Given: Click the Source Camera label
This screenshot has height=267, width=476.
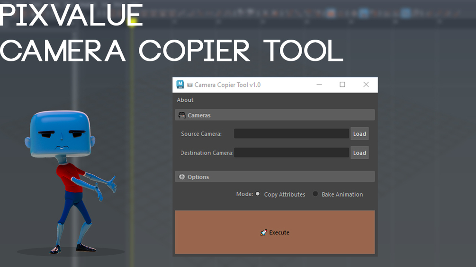Looking at the screenshot, I should point(201,134).
